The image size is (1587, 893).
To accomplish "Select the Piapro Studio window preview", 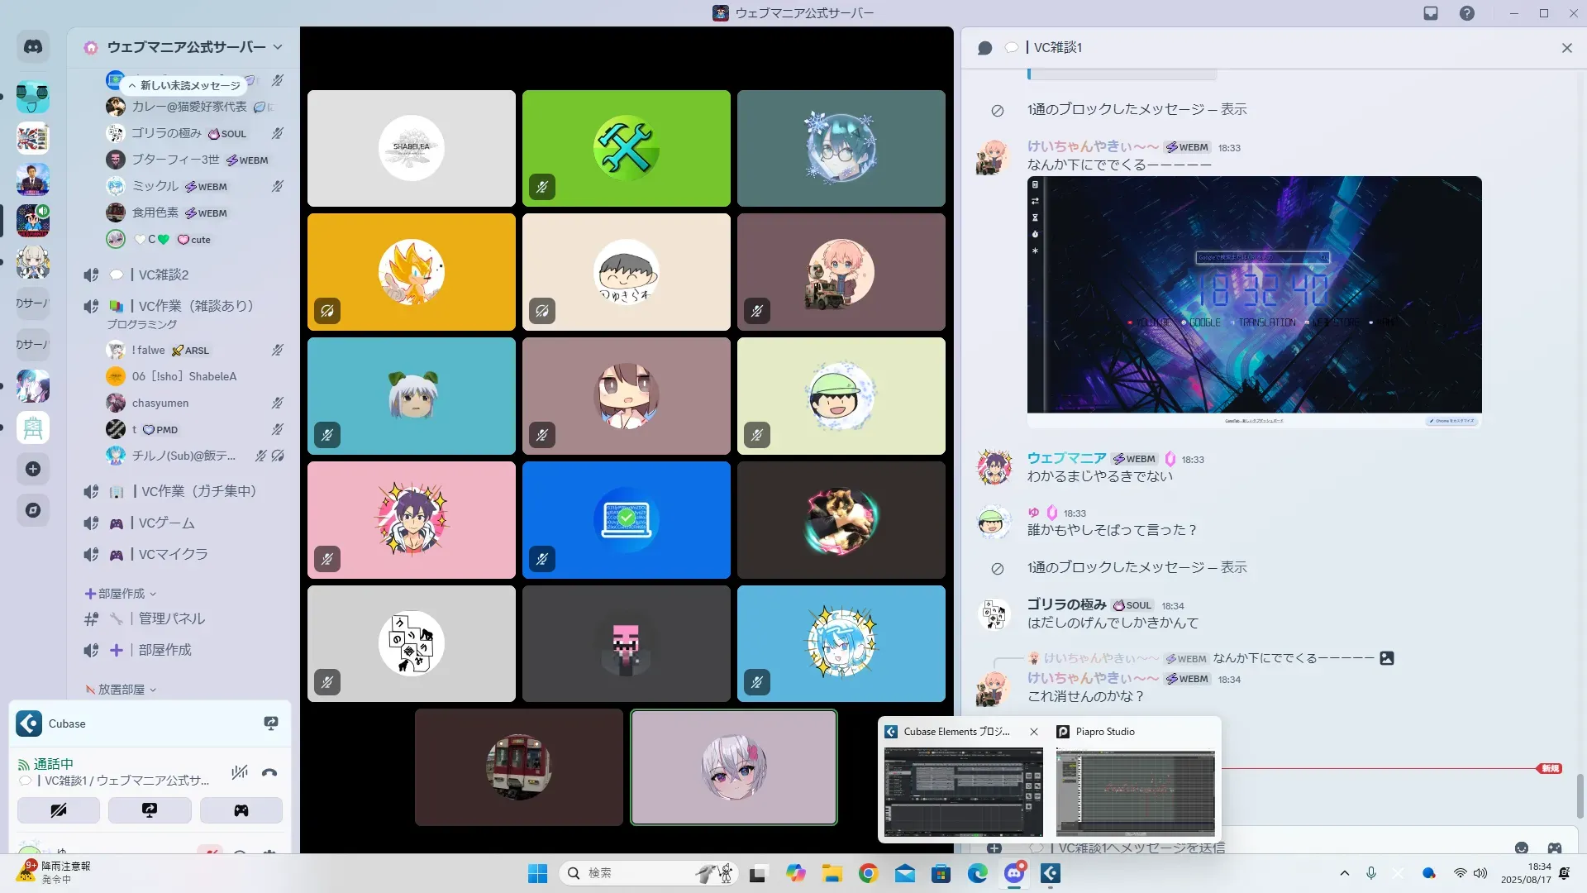I will (x=1135, y=792).
